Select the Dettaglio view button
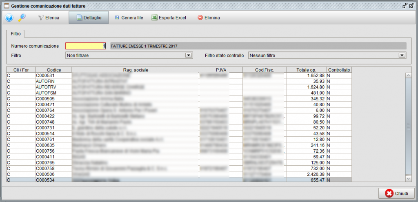The width and height of the screenshot is (418, 202). pyautogui.click(x=88, y=18)
